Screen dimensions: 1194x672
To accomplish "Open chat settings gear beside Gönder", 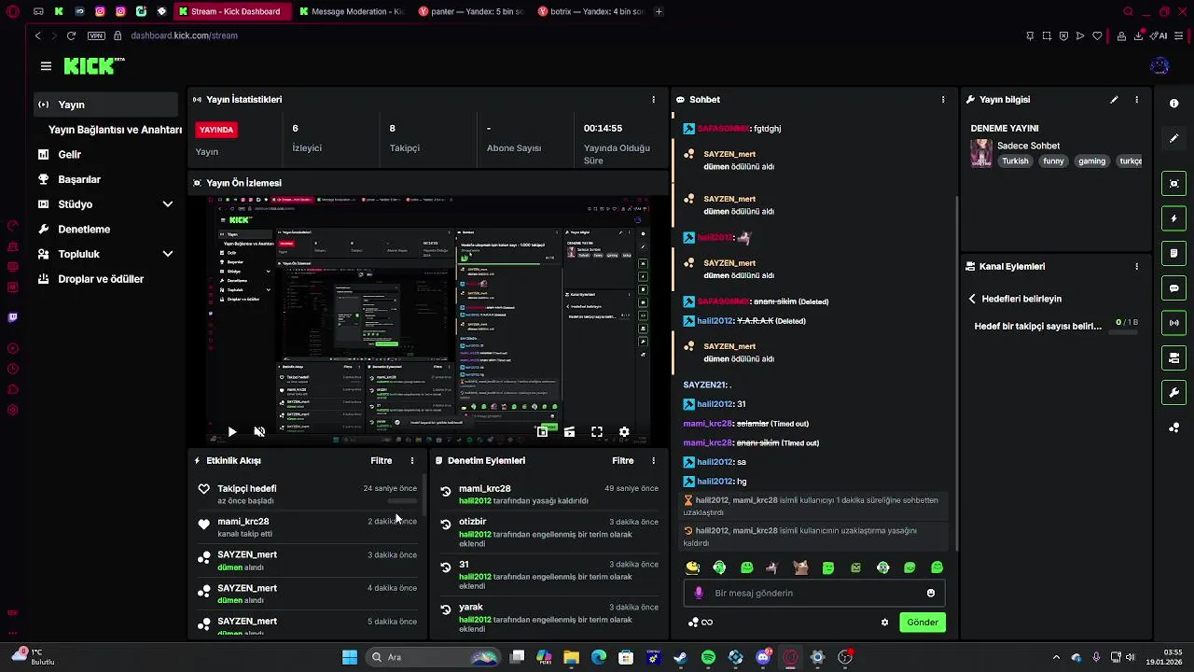I will point(884,623).
